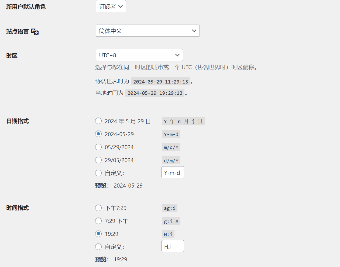Viewport: 340px width, 267px height.
Task: Select the "2024-05-29" date format option
Action: pos(98,134)
